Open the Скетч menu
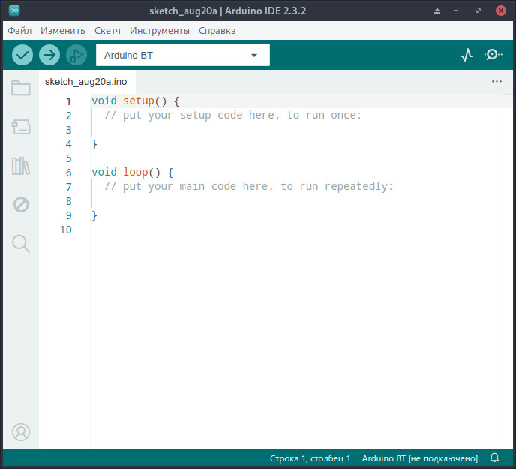Viewport: 516px width, 469px height. tap(107, 31)
